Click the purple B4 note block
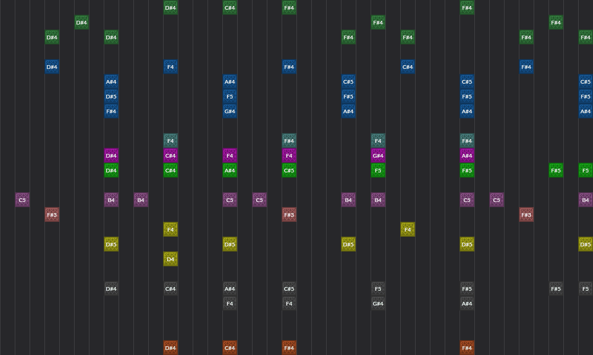The width and height of the screenshot is (593, 355). pyautogui.click(x=111, y=200)
